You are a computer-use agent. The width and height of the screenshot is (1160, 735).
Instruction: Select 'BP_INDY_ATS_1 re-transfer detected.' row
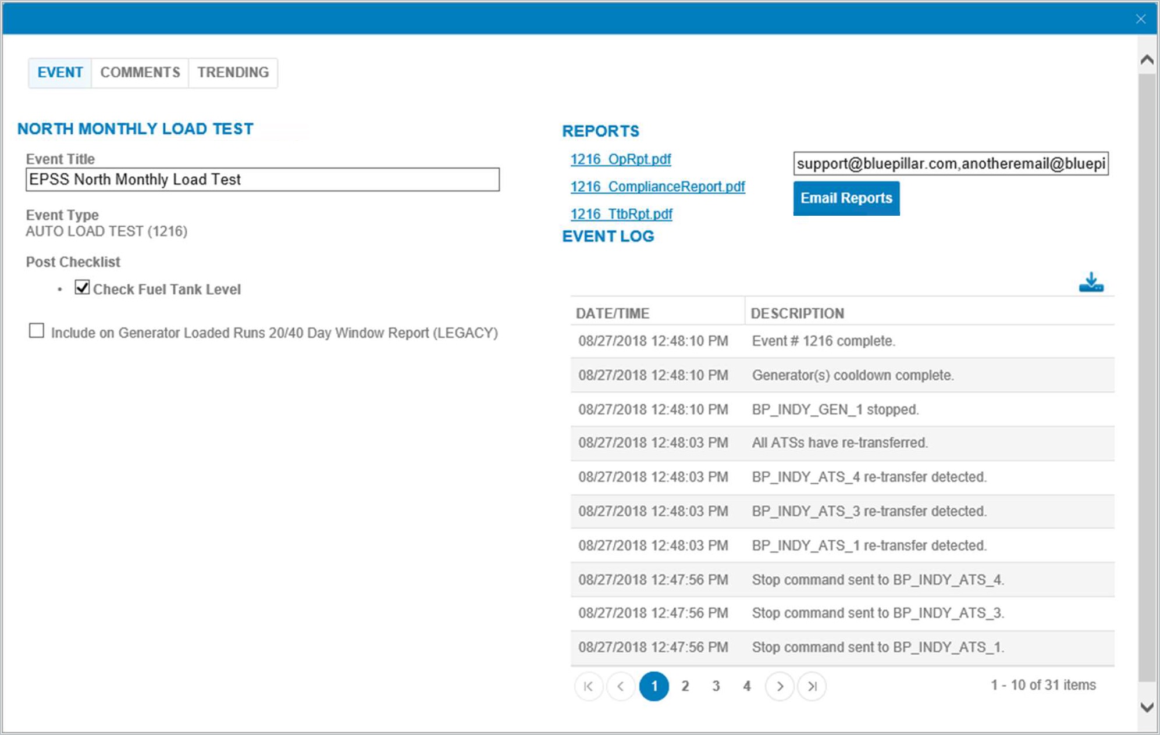(842, 545)
